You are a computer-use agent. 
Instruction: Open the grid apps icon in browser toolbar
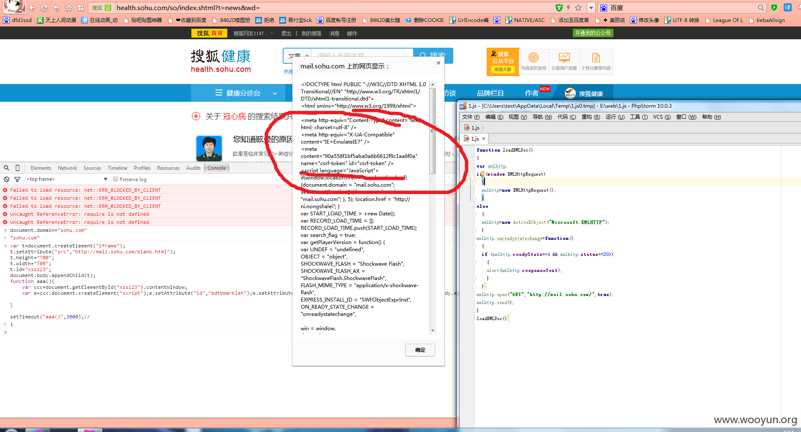(81, 8)
